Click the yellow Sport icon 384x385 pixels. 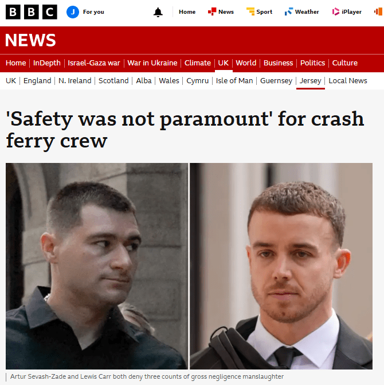pyautogui.click(x=250, y=11)
